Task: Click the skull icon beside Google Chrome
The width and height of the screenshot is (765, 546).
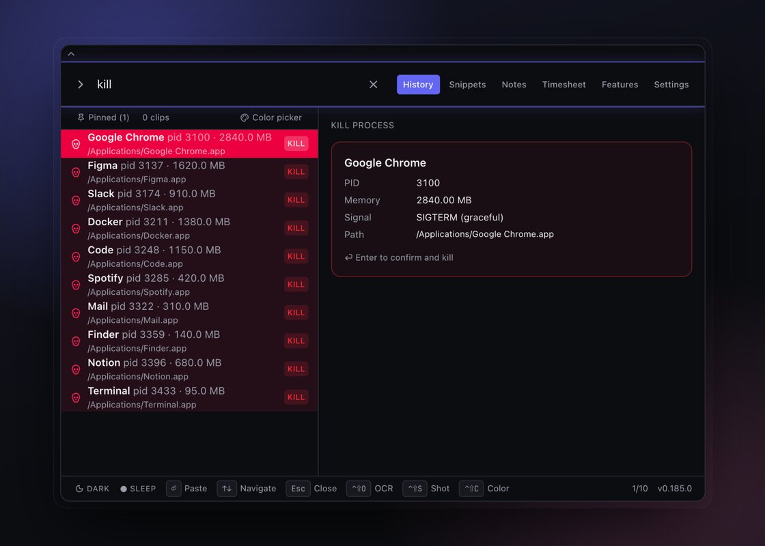Action: click(x=76, y=144)
